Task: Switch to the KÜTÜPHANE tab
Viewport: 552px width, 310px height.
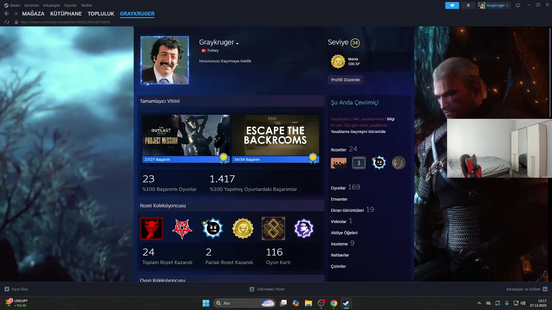Action: coord(66,14)
